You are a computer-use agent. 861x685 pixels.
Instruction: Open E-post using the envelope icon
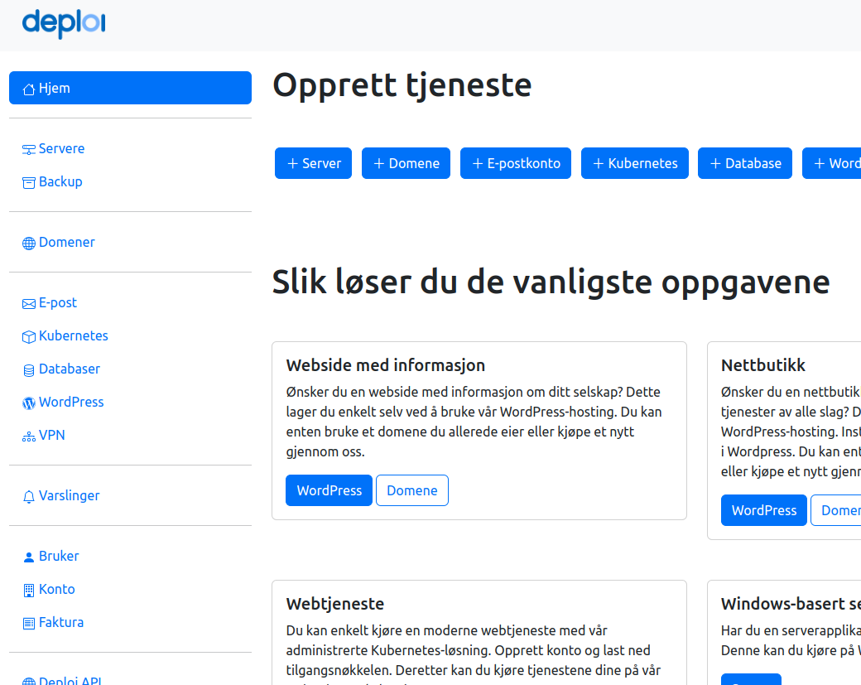click(x=27, y=302)
